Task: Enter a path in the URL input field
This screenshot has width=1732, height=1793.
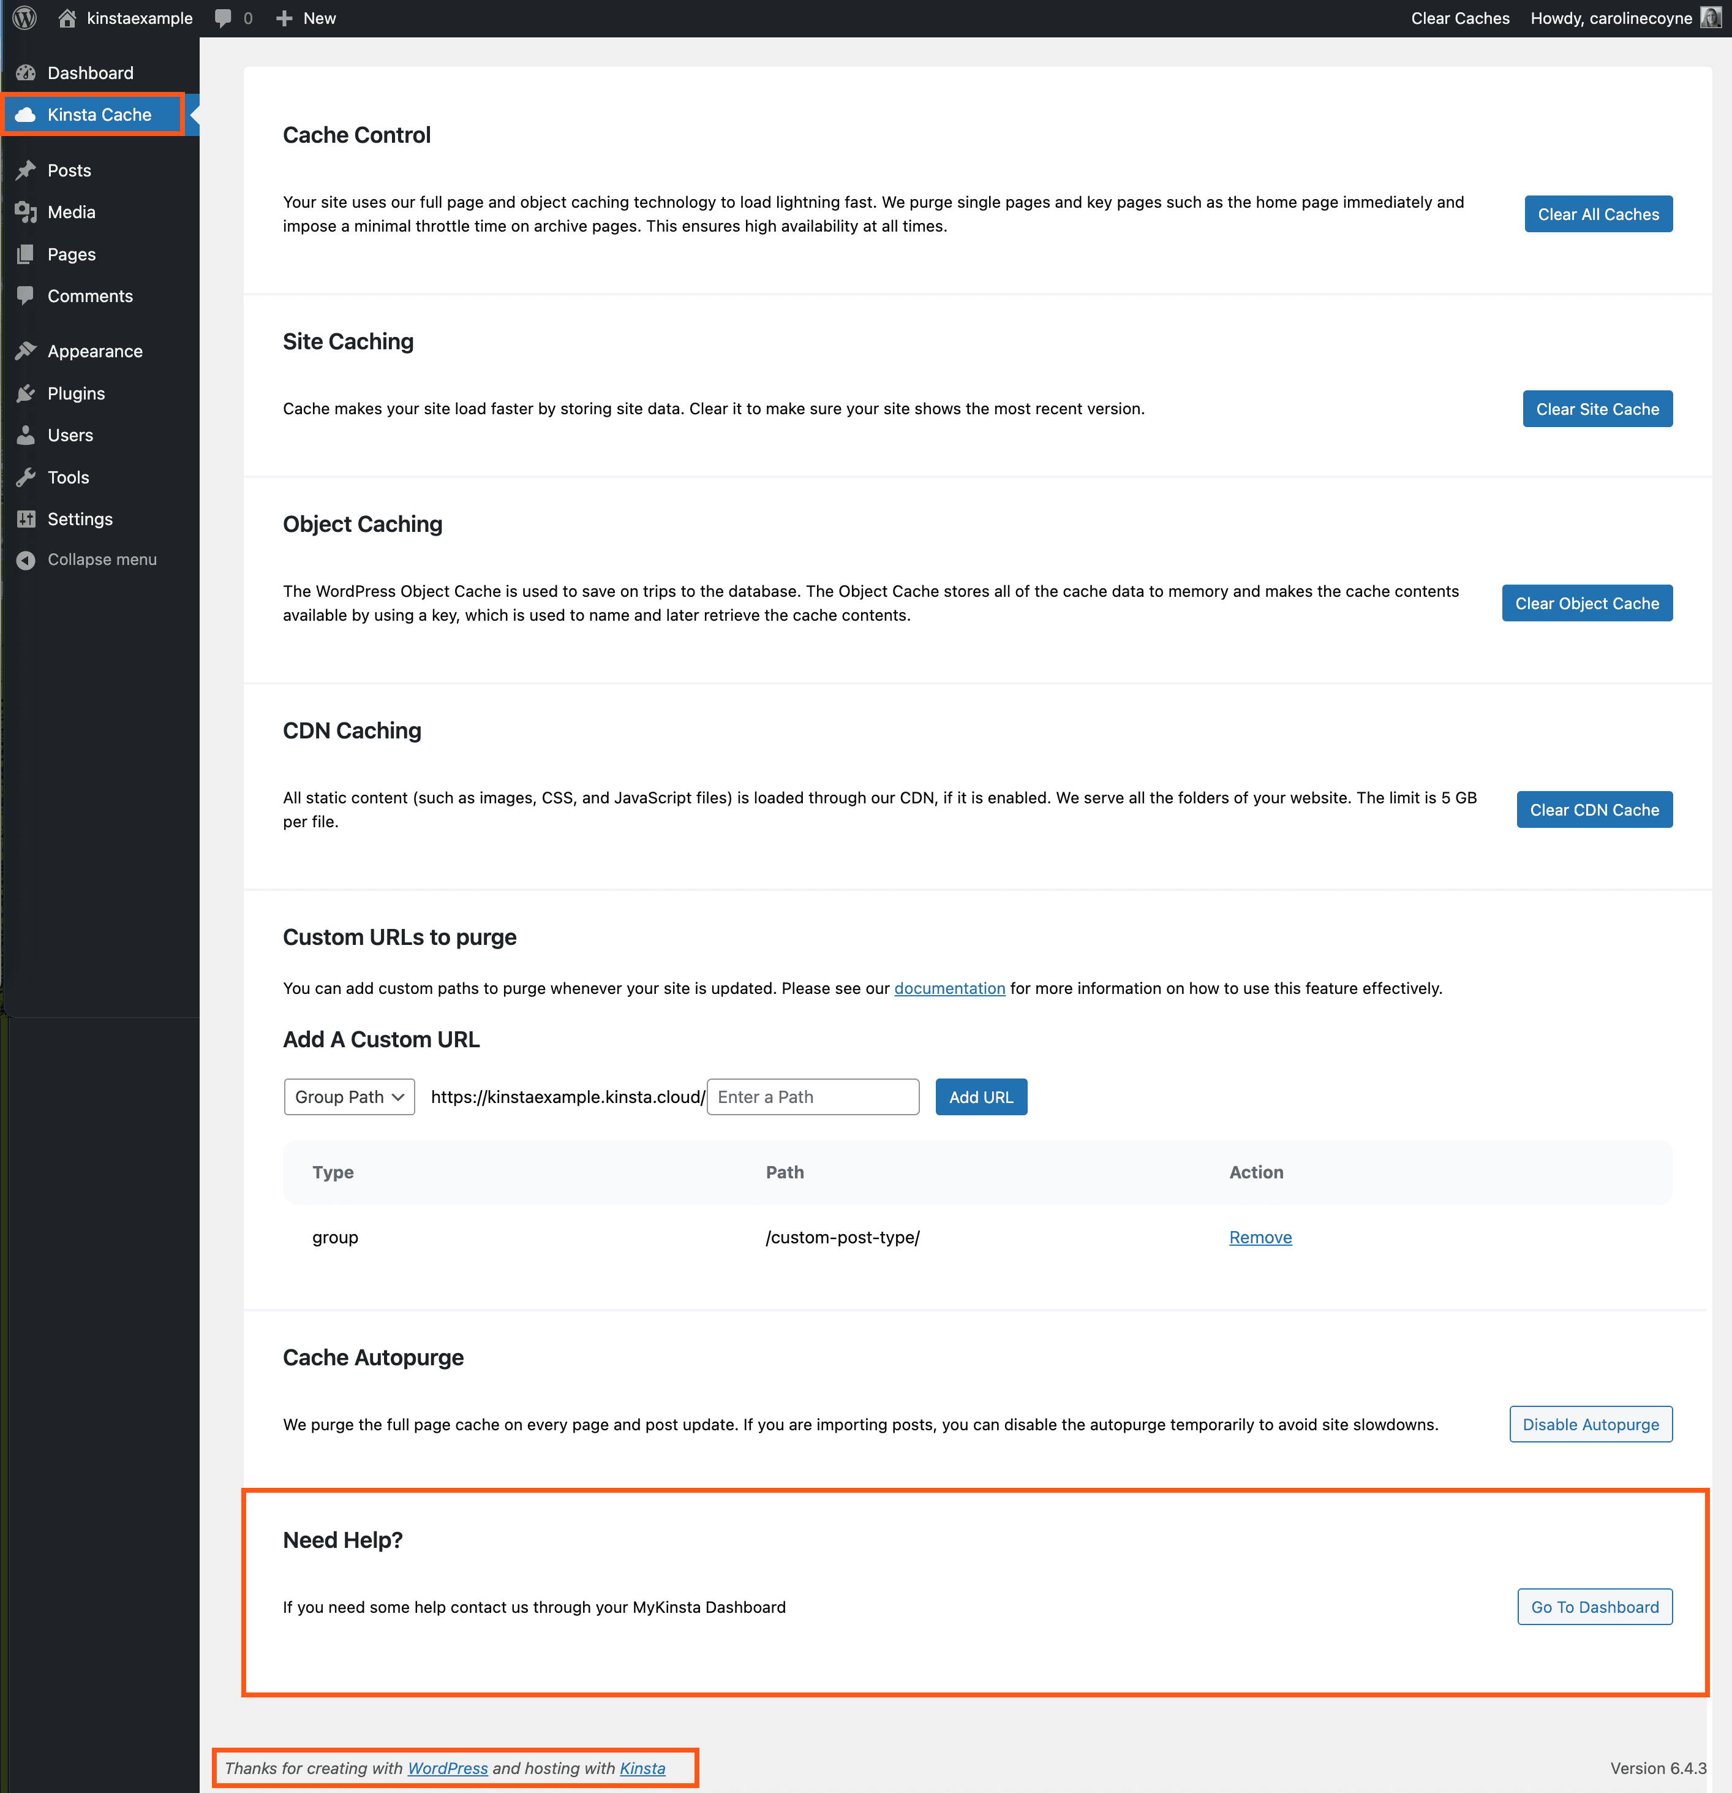Action: [x=810, y=1097]
